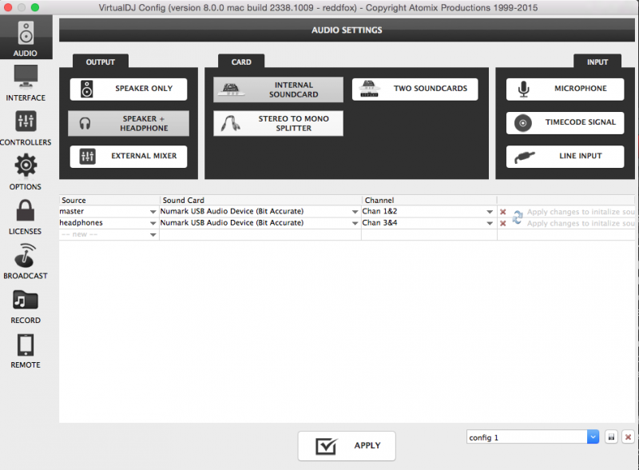Delete the master audio row
The height and width of the screenshot is (470, 639).
(503, 212)
